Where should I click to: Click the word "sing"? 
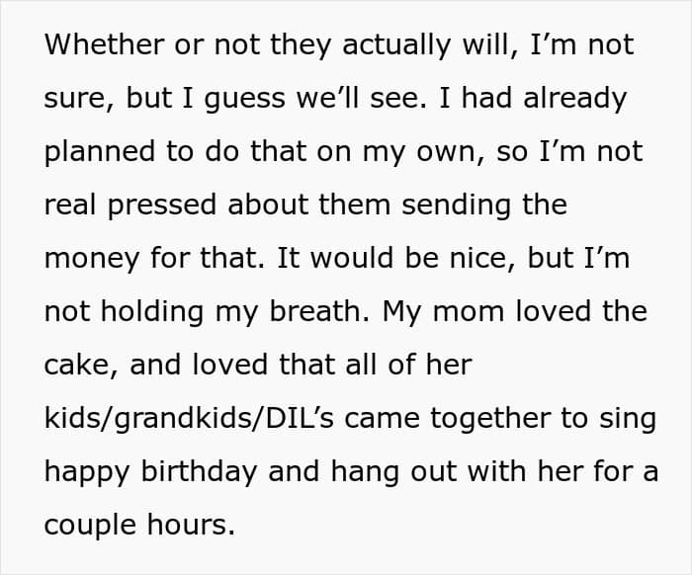pyautogui.click(x=629, y=419)
